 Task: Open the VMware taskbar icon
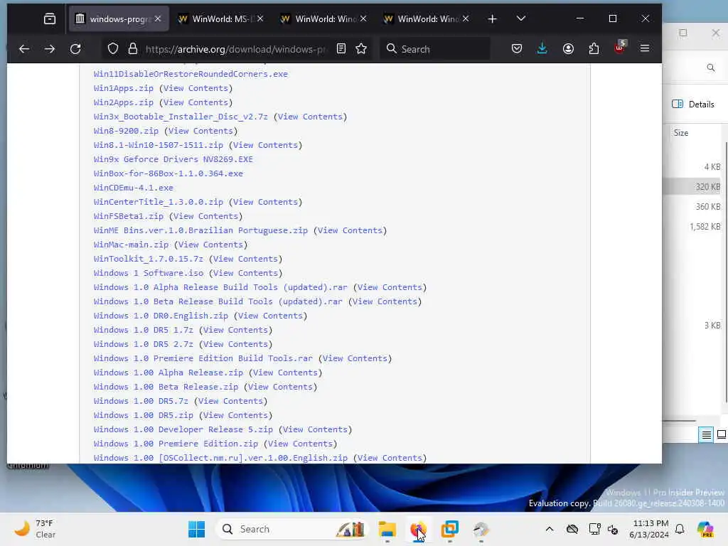click(449, 529)
